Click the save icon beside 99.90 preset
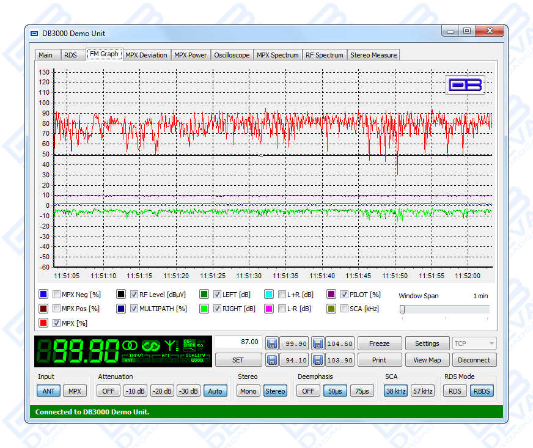Viewport: 533px width, 448px height. [271, 343]
